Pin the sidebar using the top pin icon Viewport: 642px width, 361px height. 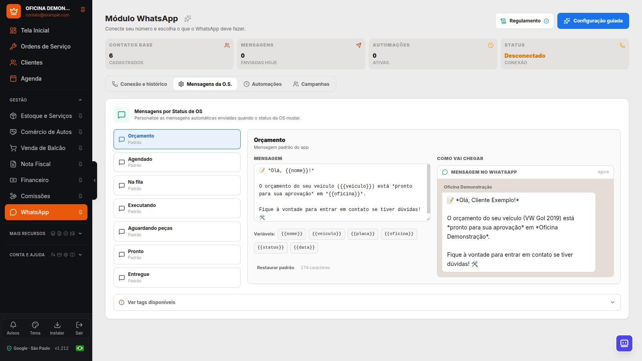(83, 10)
